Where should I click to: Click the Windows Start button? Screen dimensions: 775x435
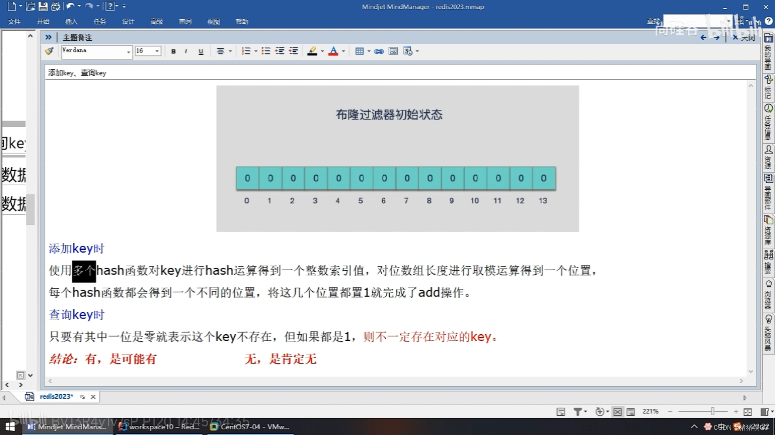[x=10, y=427]
